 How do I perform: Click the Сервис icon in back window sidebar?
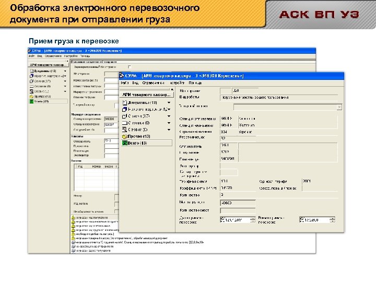point(32,91)
